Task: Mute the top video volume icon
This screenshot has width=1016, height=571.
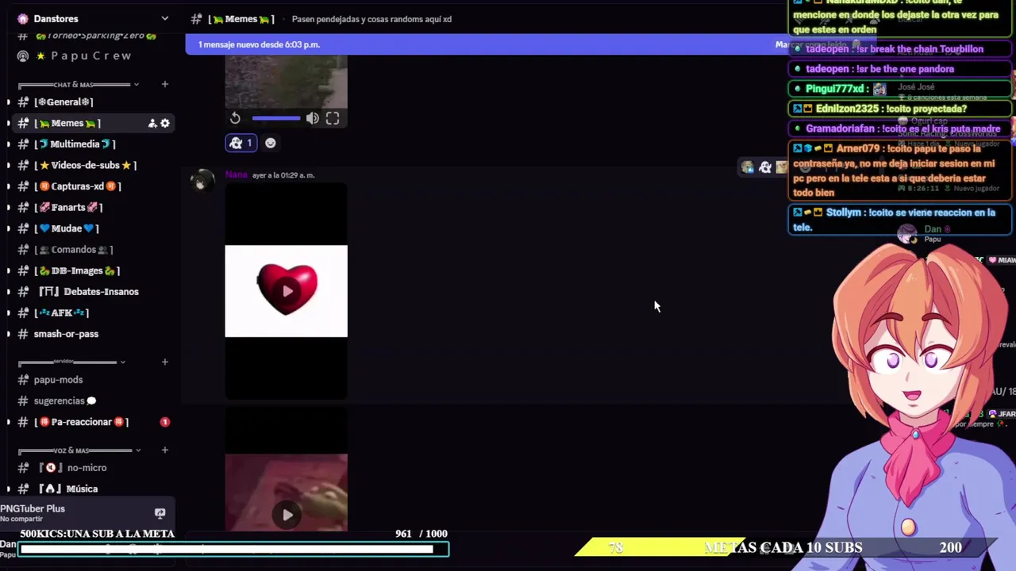Action: [313, 118]
